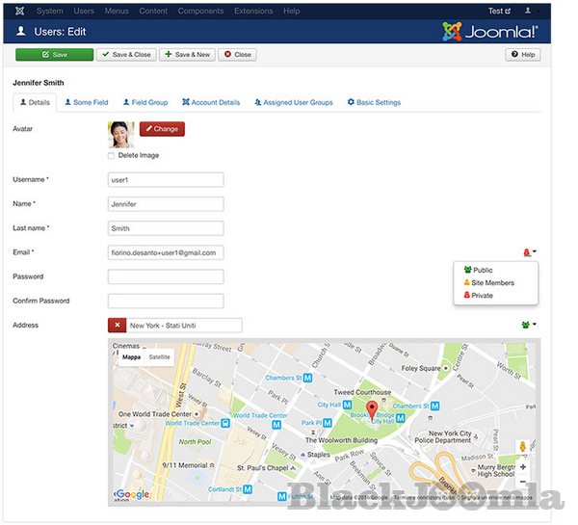Enable the Delete Image checkbox
This screenshot has height=525, width=578.
(111, 155)
